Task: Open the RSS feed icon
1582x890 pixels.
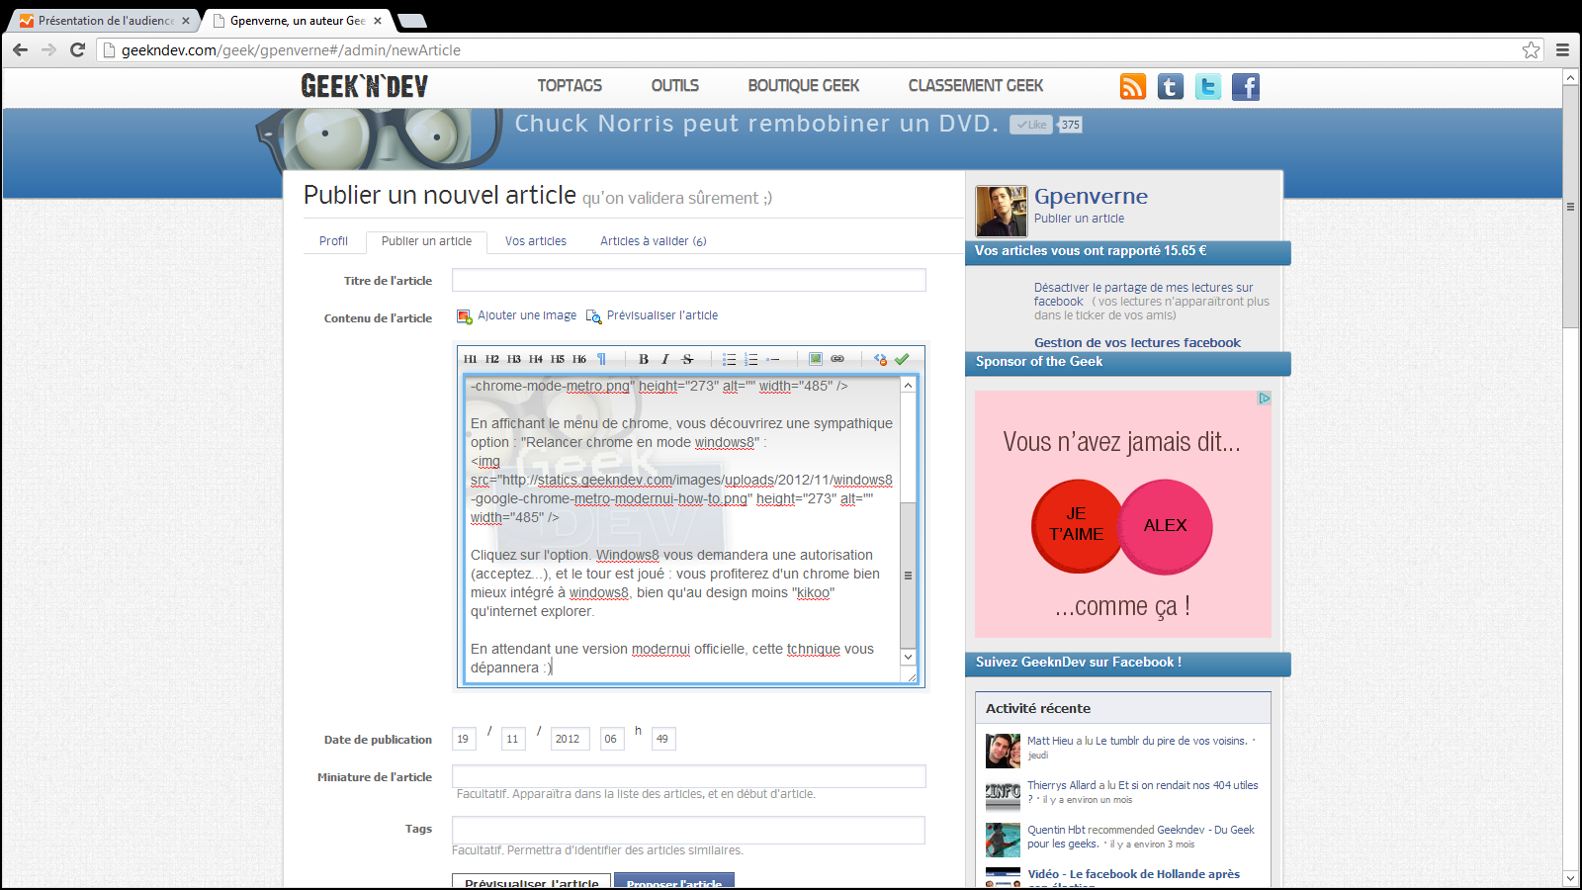Action: tap(1133, 87)
